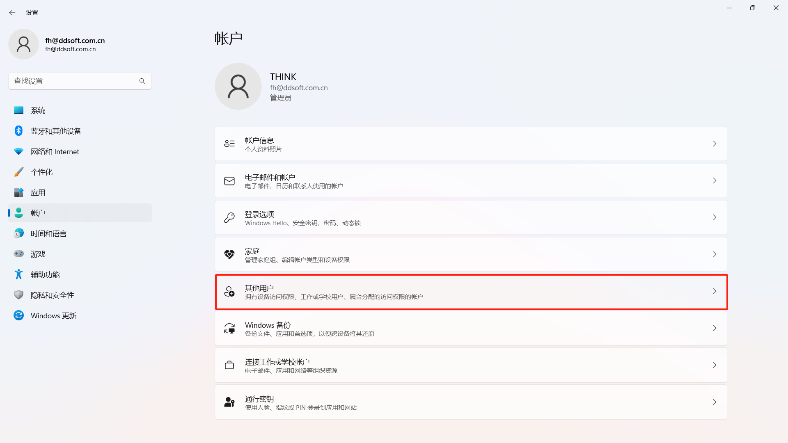The width and height of the screenshot is (788, 443).
Task: Click the search magnifier icon
Action: [142, 81]
